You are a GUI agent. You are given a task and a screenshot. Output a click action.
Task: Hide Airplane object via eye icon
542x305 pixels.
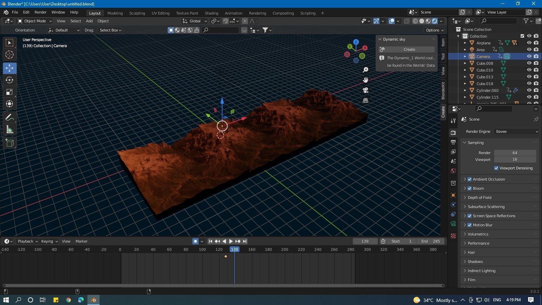[x=529, y=43]
